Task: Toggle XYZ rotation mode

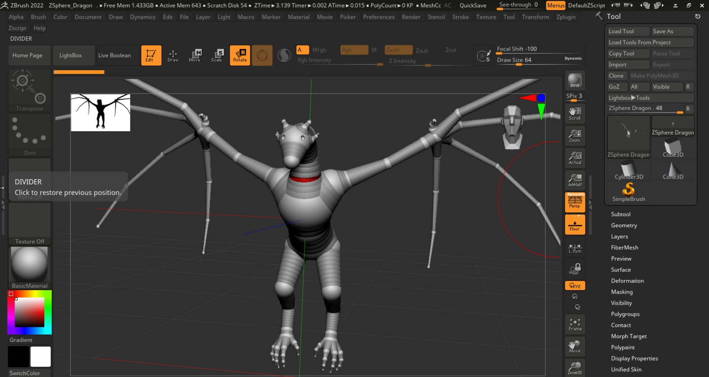Action: point(575,285)
